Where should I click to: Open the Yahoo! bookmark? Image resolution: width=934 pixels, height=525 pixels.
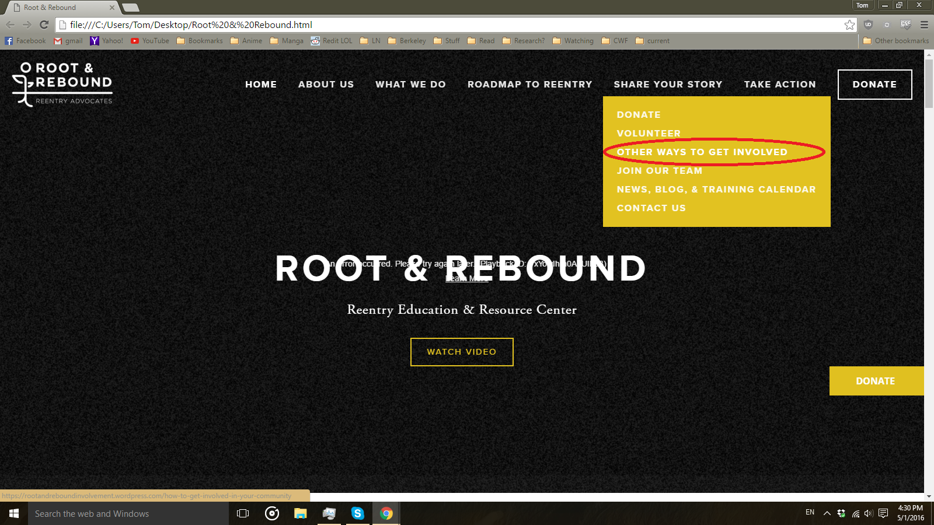pyautogui.click(x=106, y=41)
